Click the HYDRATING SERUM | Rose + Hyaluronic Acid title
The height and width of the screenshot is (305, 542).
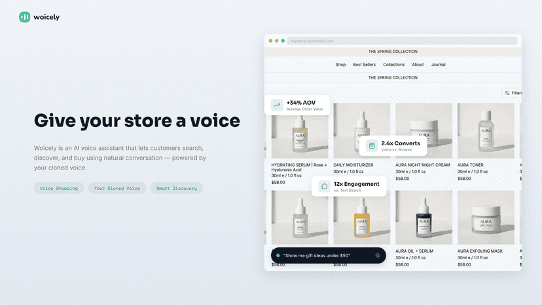[299, 168]
